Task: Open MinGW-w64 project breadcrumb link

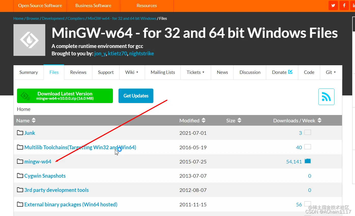Action: tap(122, 18)
